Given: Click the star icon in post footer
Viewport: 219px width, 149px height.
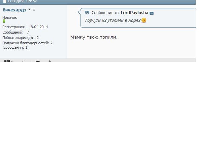Looking at the screenshot, I should pyautogui.click(x=38, y=61).
